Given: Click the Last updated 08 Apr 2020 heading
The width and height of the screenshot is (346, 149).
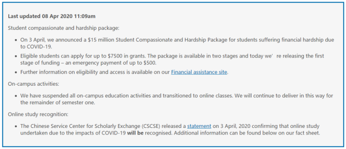Looking at the screenshot, I should click(52, 16).
